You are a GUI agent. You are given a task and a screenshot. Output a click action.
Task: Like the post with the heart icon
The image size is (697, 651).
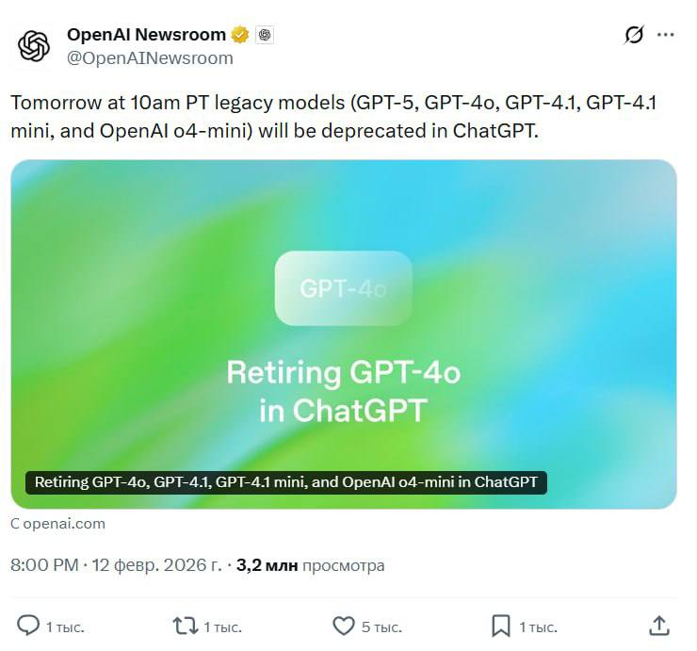click(344, 626)
